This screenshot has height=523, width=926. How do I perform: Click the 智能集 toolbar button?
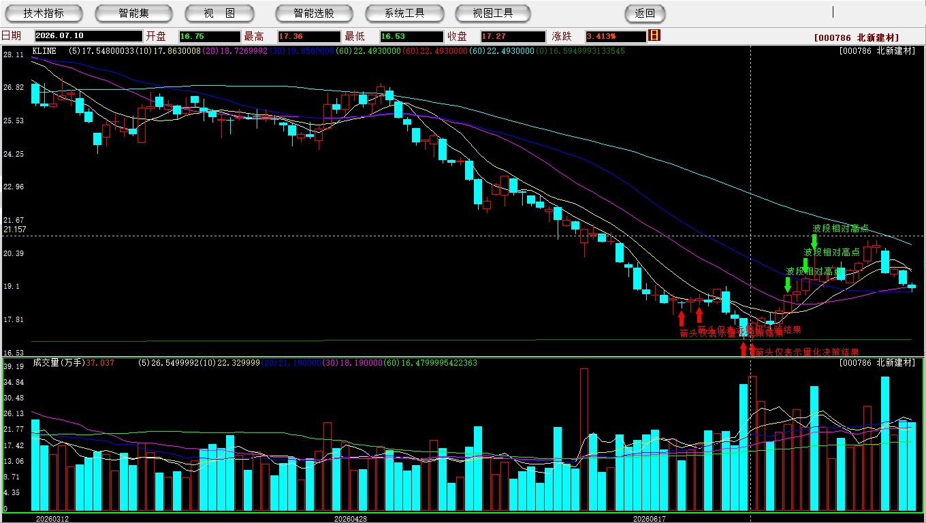coord(133,13)
